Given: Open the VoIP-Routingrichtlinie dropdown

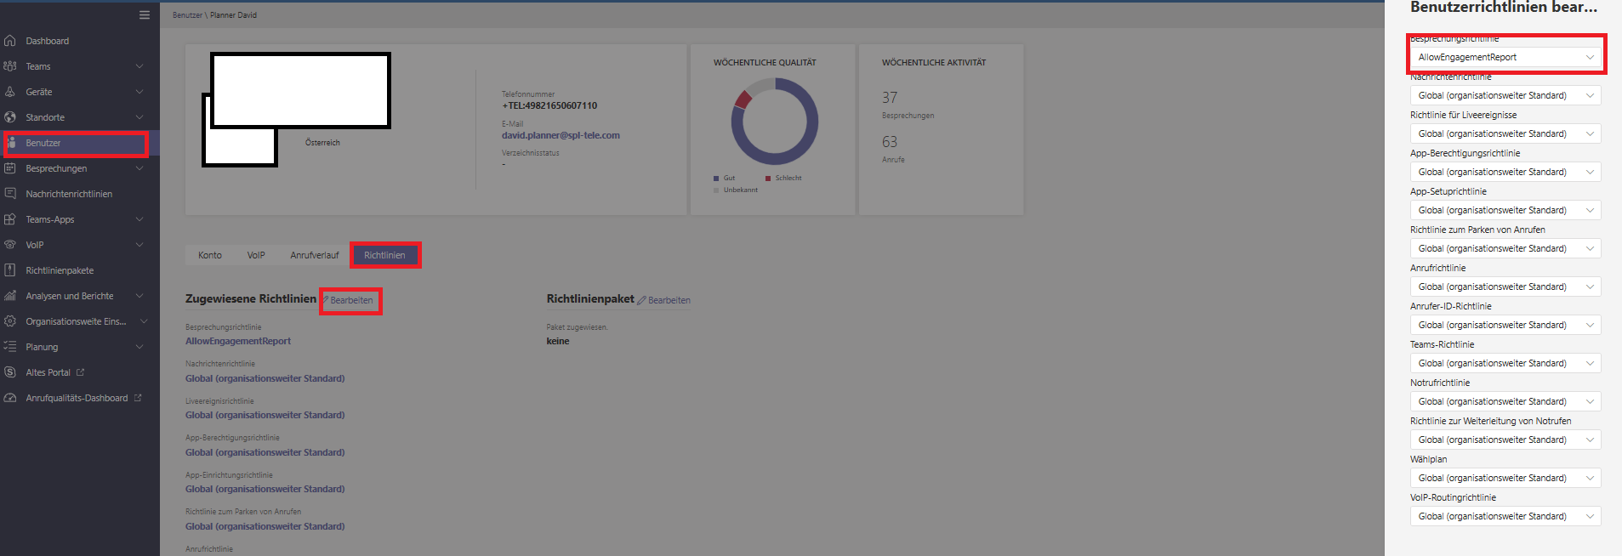Looking at the screenshot, I should point(1505,516).
